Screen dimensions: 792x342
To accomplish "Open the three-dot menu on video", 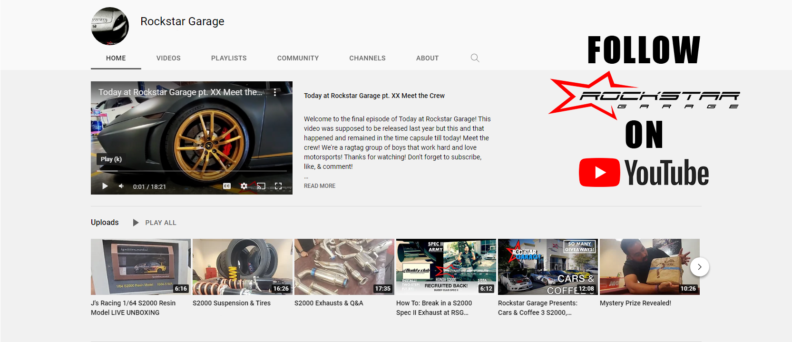I will pyautogui.click(x=275, y=92).
